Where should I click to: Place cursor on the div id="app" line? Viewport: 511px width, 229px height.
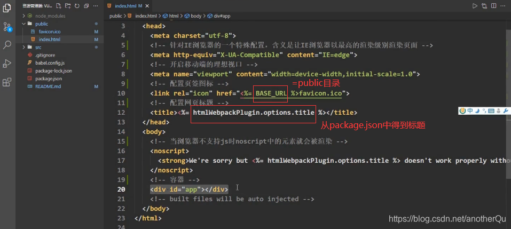(x=189, y=189)
